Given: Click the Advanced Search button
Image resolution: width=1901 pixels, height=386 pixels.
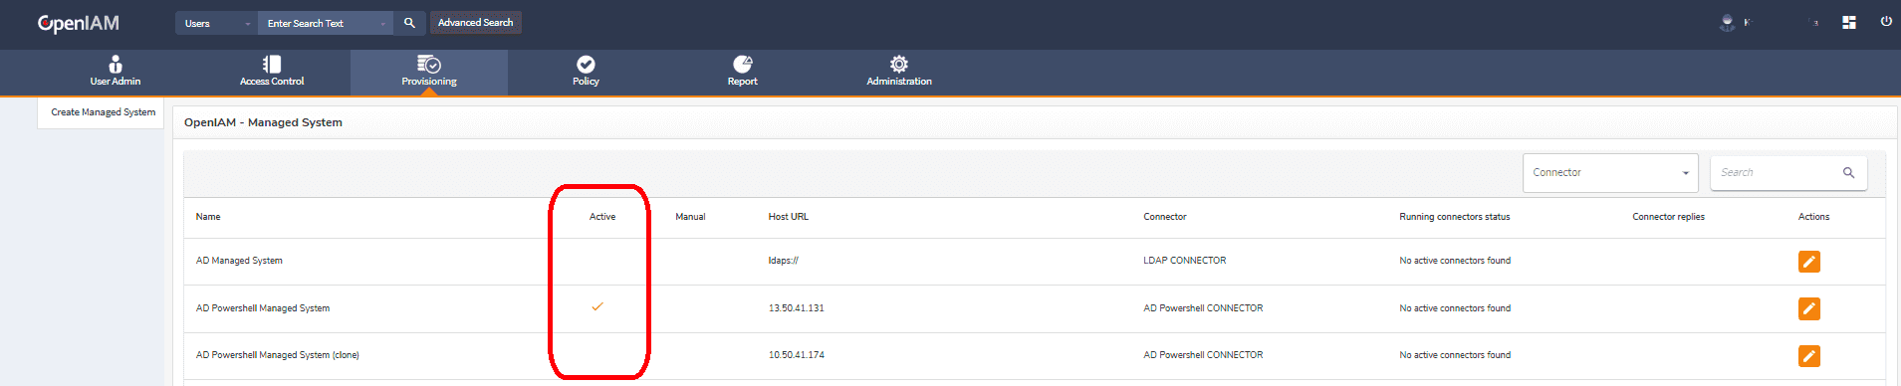Looking at the screenshot, I should [476, 23].
